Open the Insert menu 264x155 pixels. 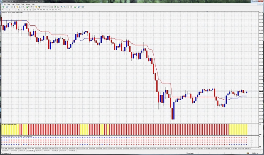pos(13,4)
